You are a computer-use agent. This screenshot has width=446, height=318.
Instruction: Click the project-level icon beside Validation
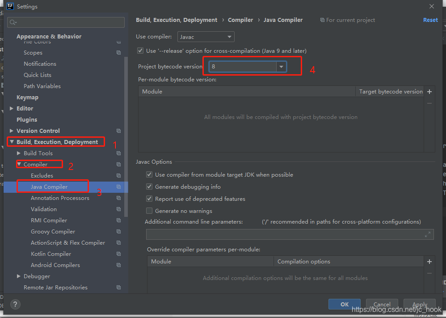(x=118, y=209)
